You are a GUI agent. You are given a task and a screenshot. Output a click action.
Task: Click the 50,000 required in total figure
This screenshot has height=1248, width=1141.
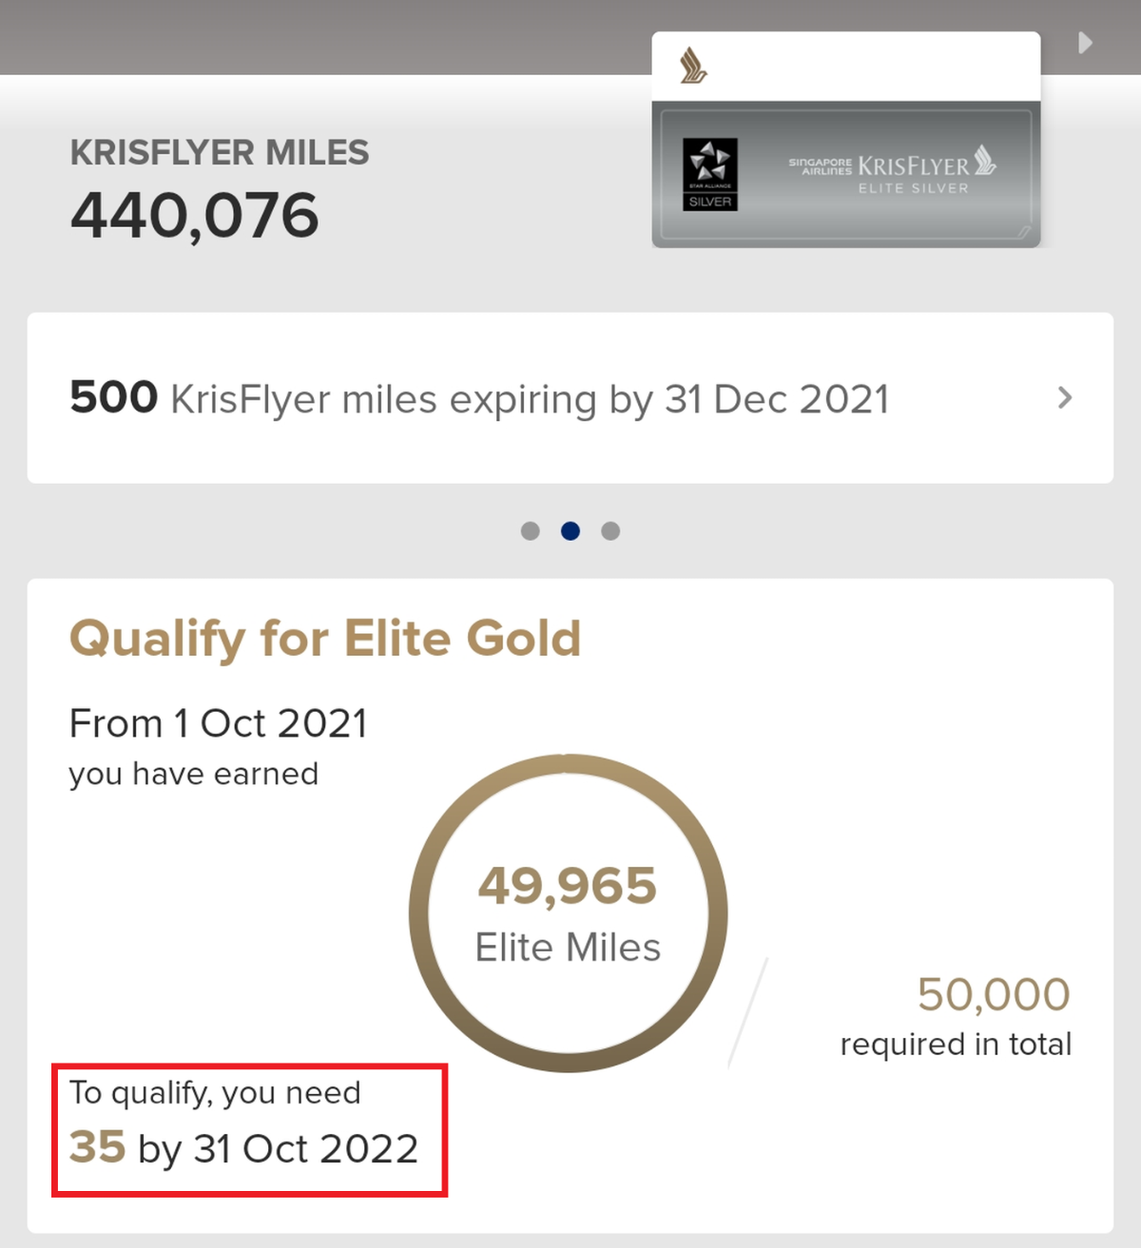click(994, 995)
